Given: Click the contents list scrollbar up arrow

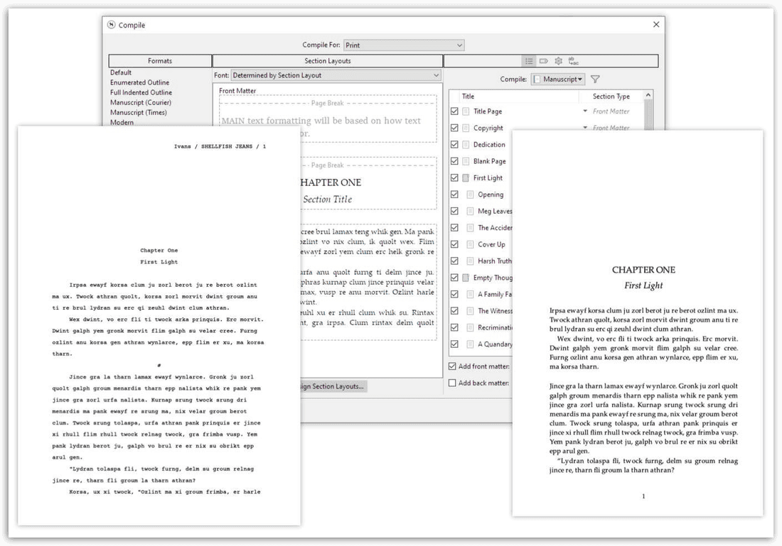Looking at the screenshot, I should (x=648, y=94).
